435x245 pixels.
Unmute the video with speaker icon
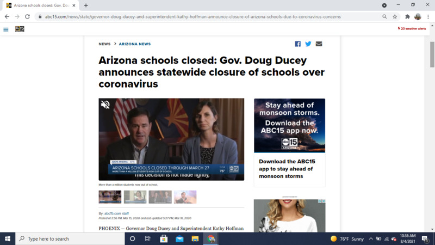point(105,105)
